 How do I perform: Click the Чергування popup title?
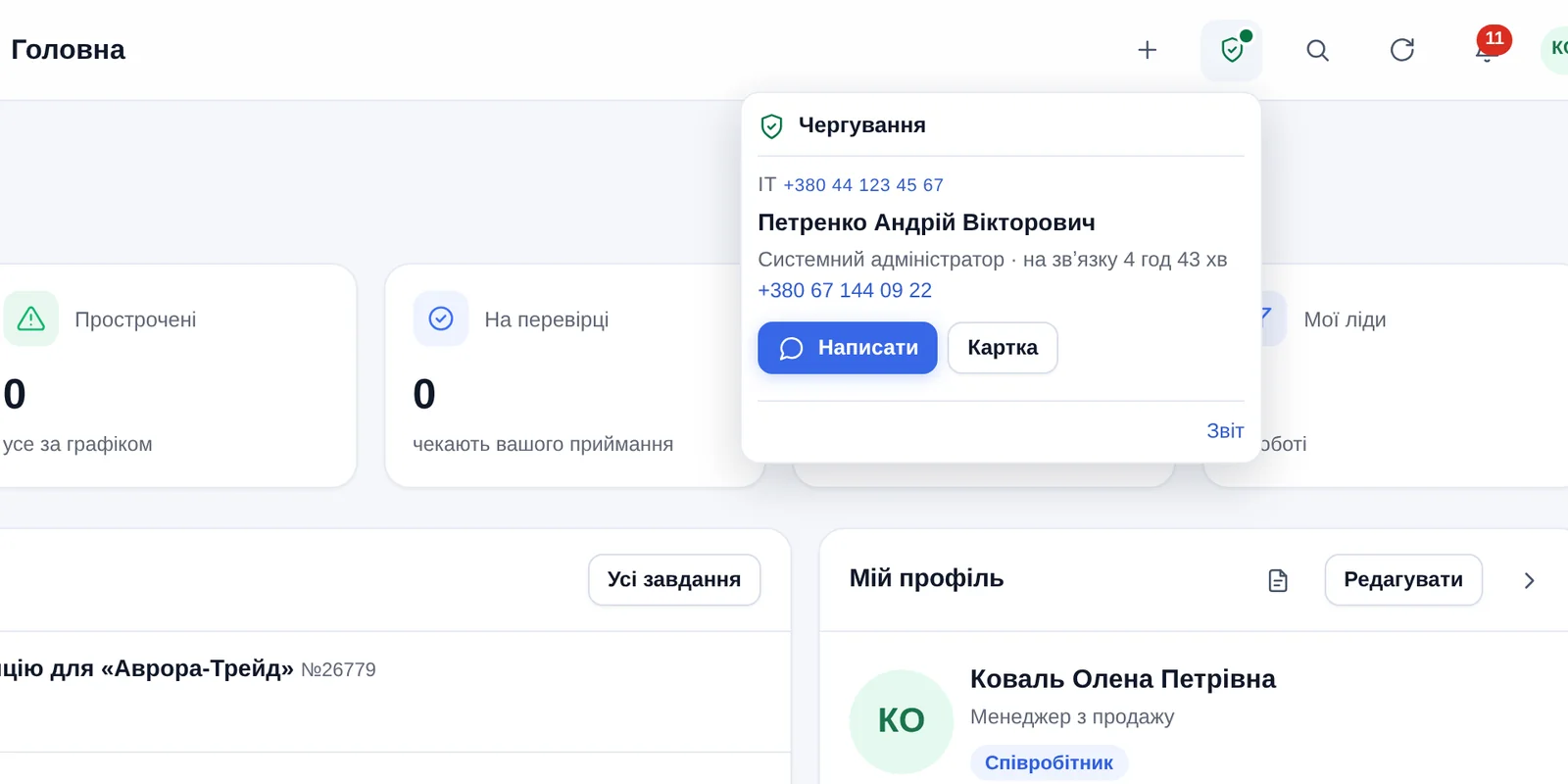tap(861, 125)
